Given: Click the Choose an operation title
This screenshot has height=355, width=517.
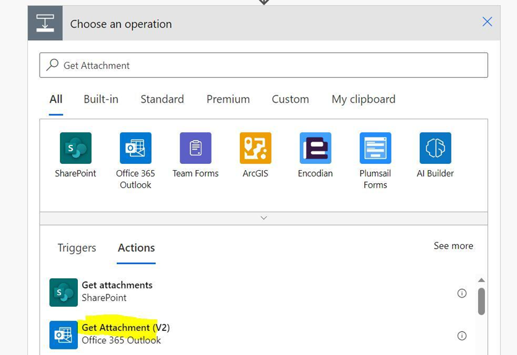Looking at the screenshot, I should (x=121, y=24).
